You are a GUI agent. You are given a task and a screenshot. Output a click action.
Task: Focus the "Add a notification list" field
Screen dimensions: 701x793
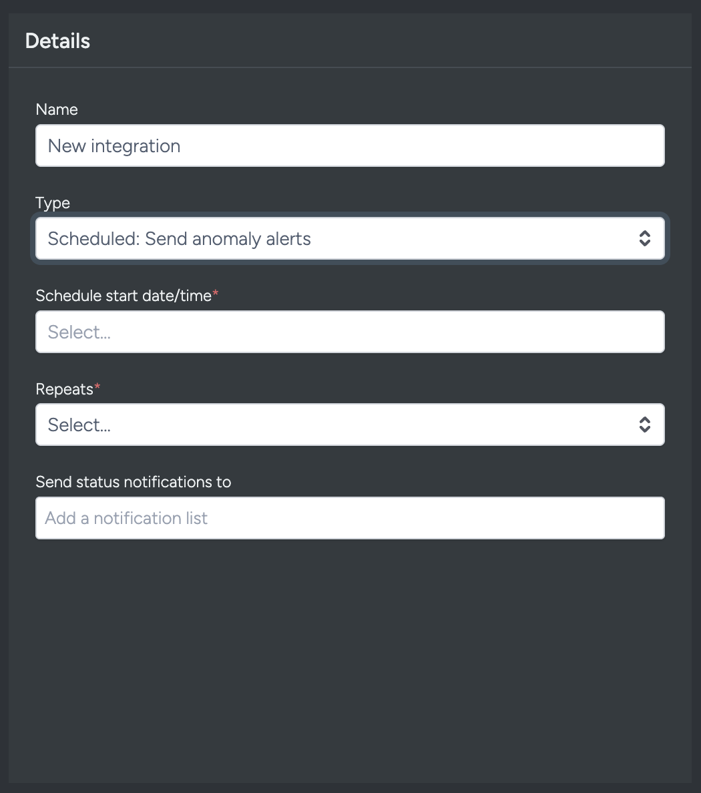(350, 518)
